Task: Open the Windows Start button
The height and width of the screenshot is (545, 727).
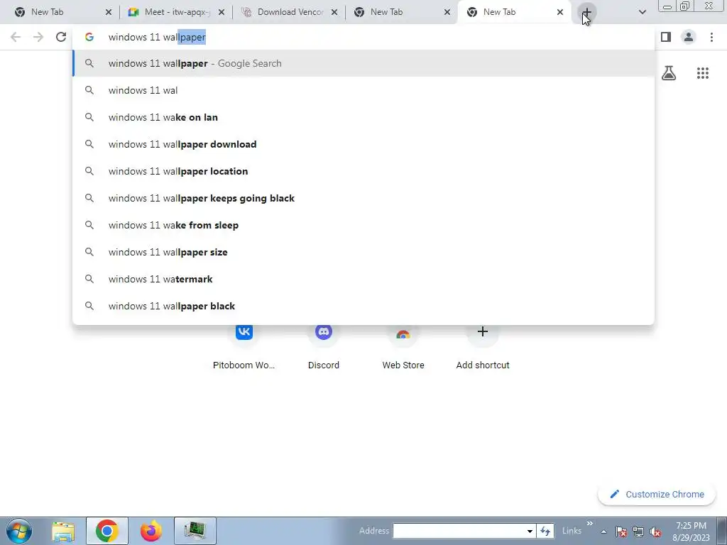Action: coord(19,531)
